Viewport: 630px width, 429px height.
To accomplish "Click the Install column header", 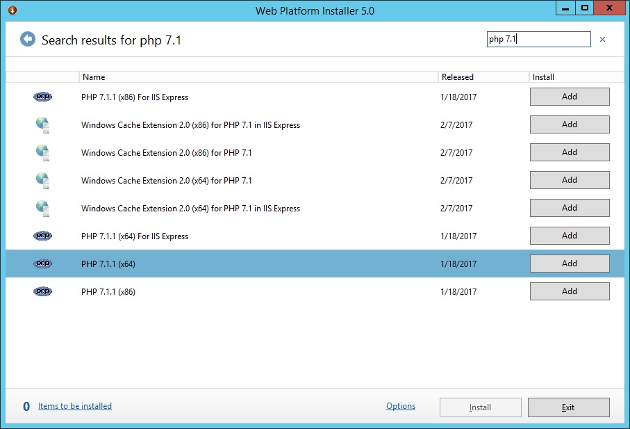I will 576,76.
